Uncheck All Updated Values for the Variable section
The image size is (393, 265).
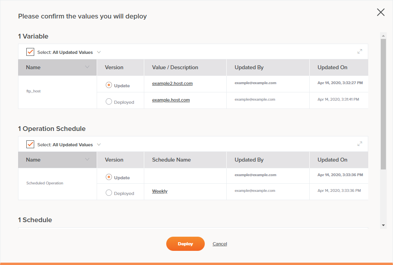coord(30,52)
